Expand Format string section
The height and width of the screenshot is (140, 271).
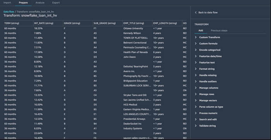[205, 69]
